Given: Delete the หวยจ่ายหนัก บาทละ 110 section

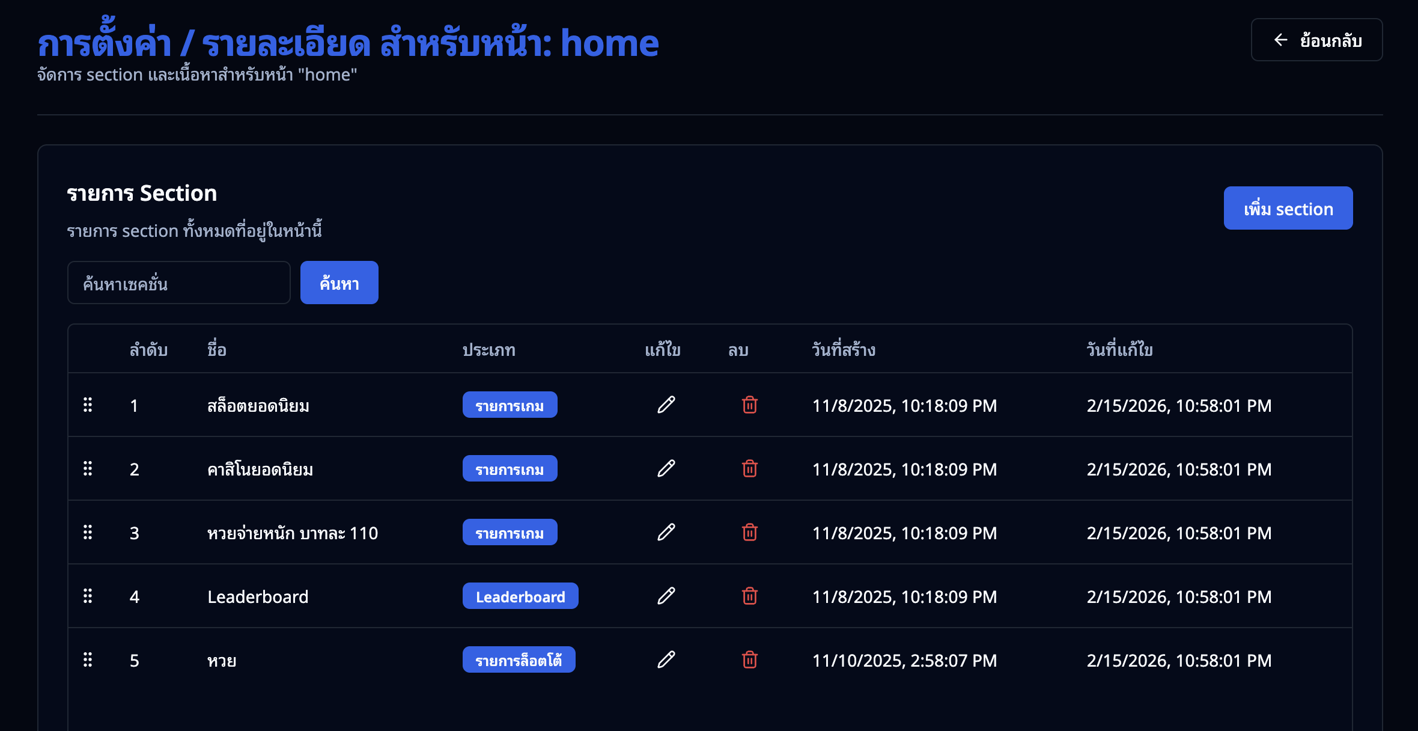Looking at the screenshot, I should pyautogui.click(x=749, y=533).
